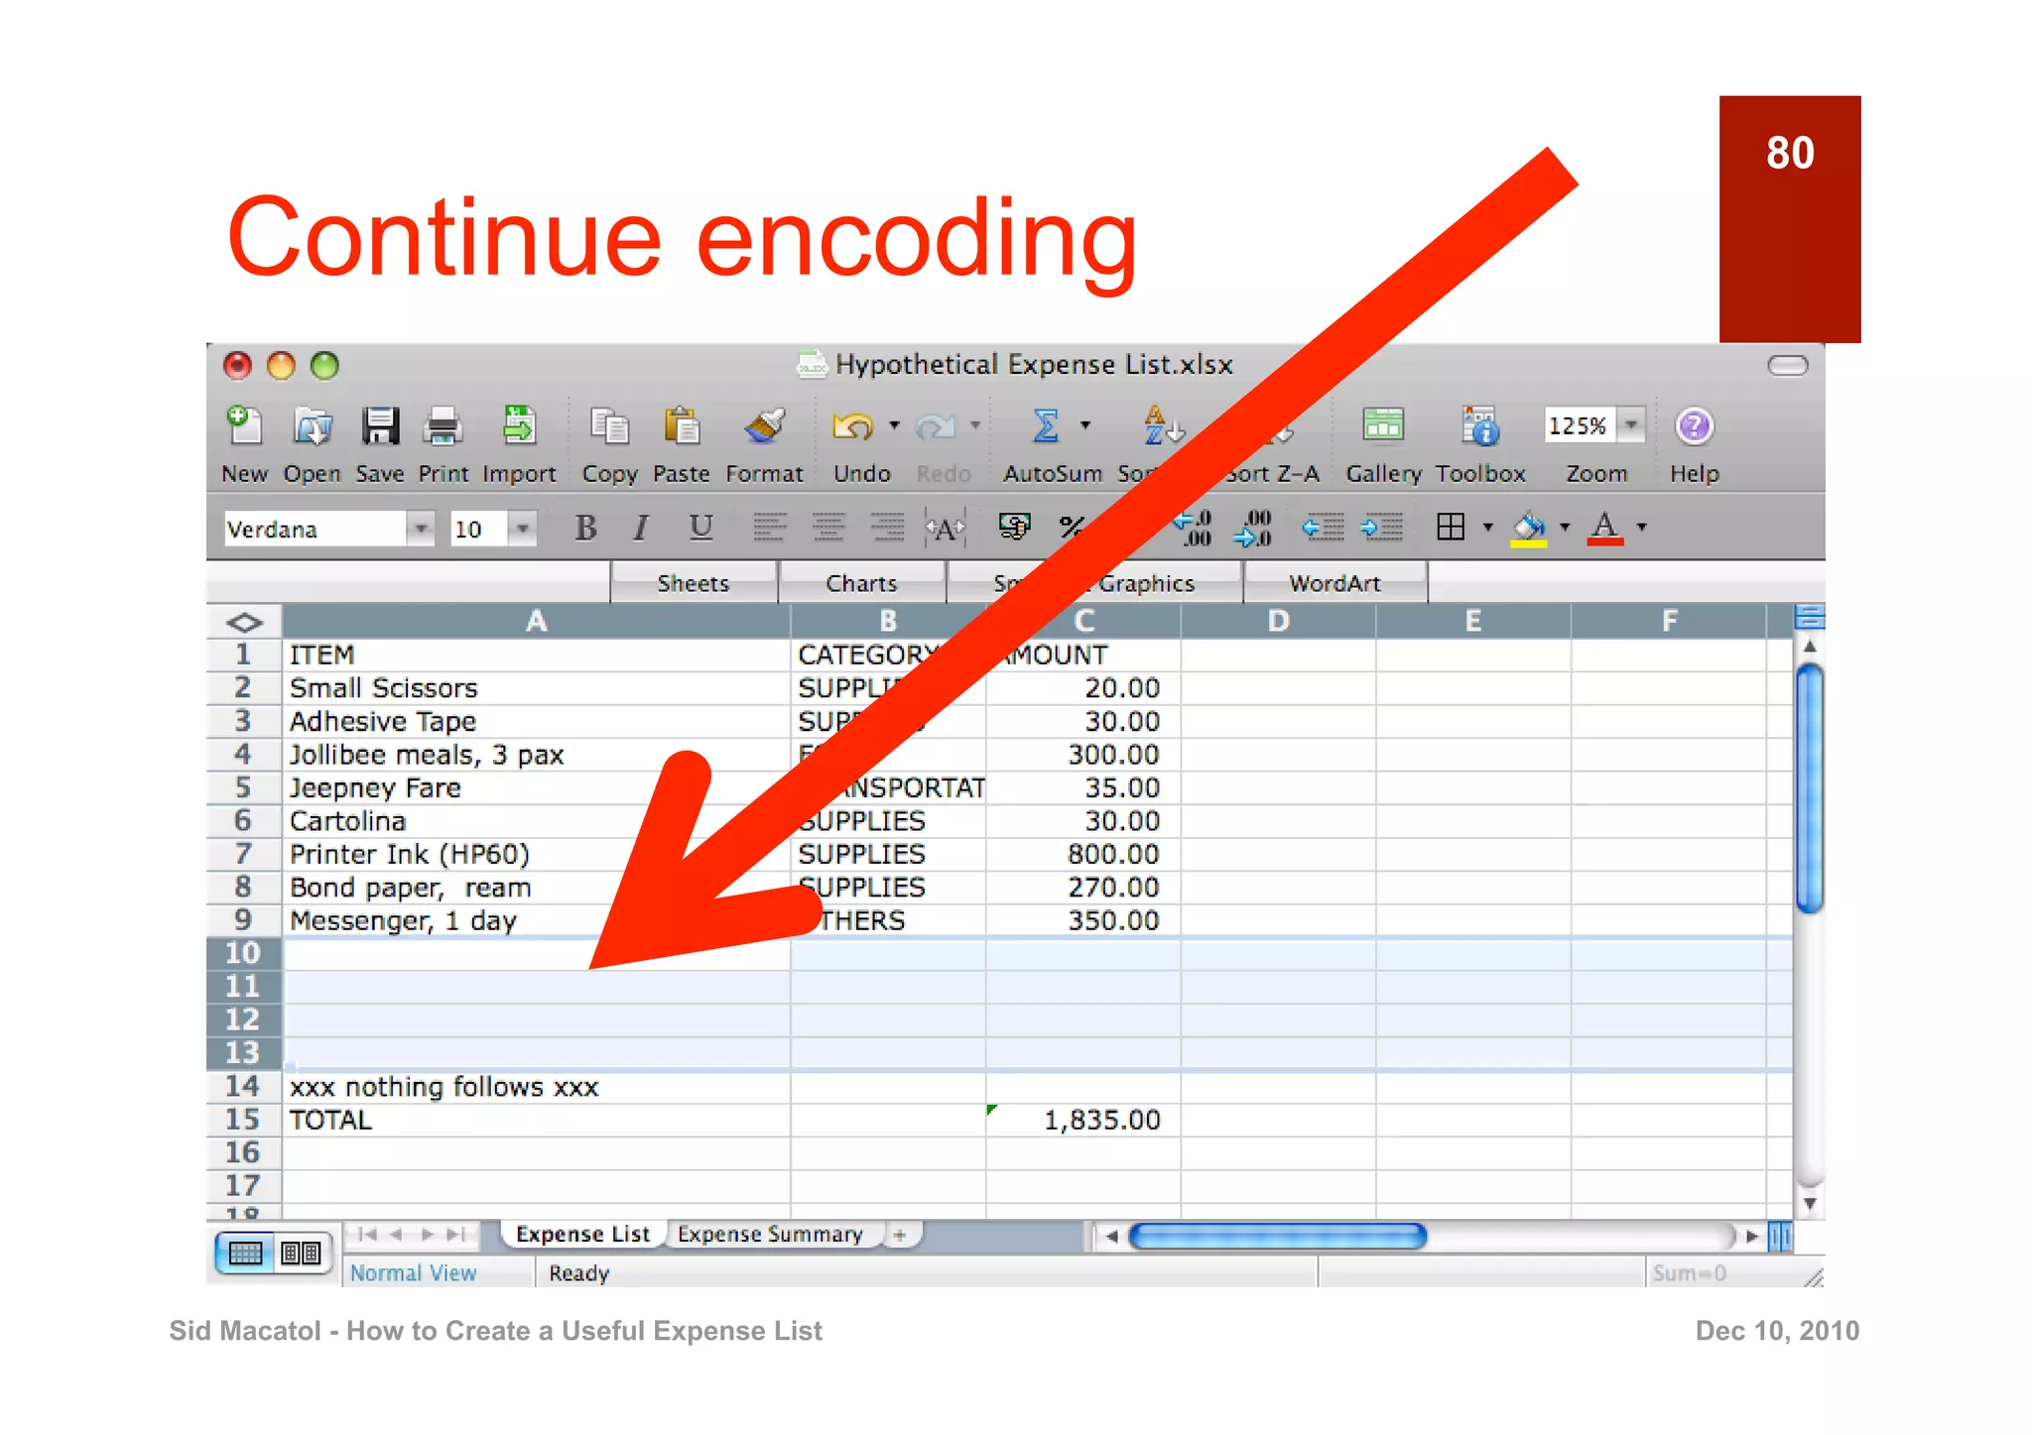
Task: Click the New workbook icon
Action: (244, 426)
